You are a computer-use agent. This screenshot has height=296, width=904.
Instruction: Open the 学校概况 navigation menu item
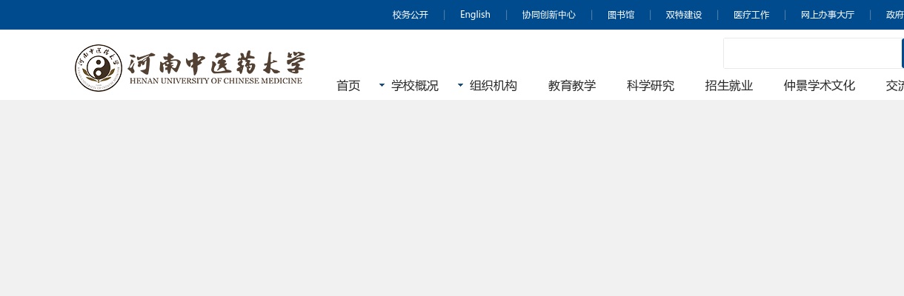(x=415, y=86)
